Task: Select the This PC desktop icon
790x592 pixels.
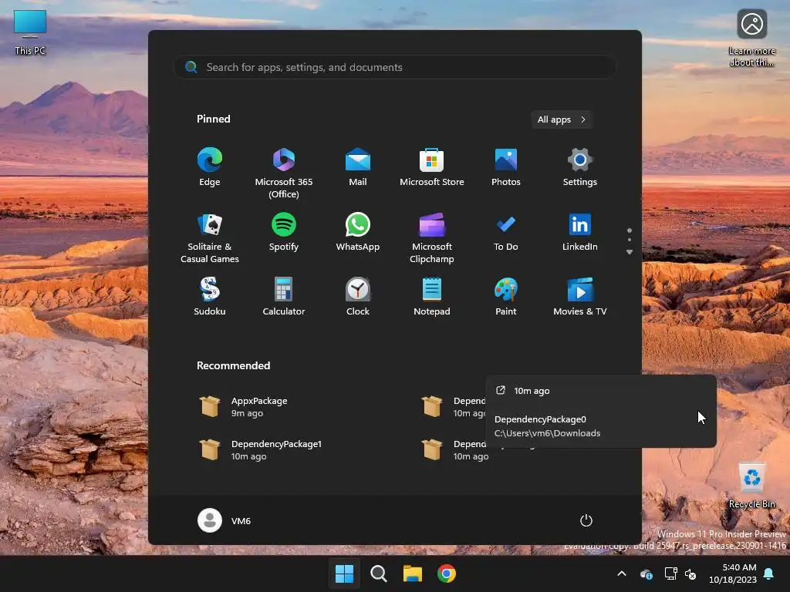Action: pos(30,32)
